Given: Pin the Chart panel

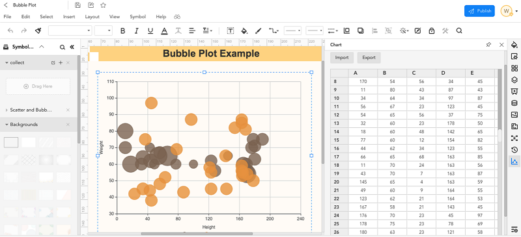Looking at the screenshot, I should pyautogui.click(x=488, y=45).
